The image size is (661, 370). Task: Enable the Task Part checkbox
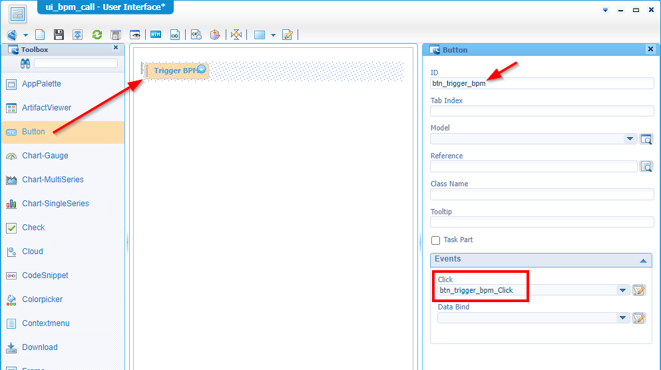pyautogui.click(x=436, y=240)
